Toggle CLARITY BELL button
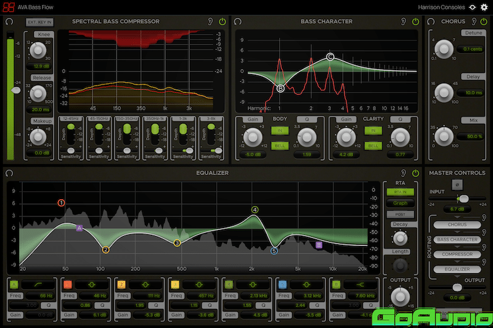The height and width of the screenshot is (328, 493). [x=373, y=146]
